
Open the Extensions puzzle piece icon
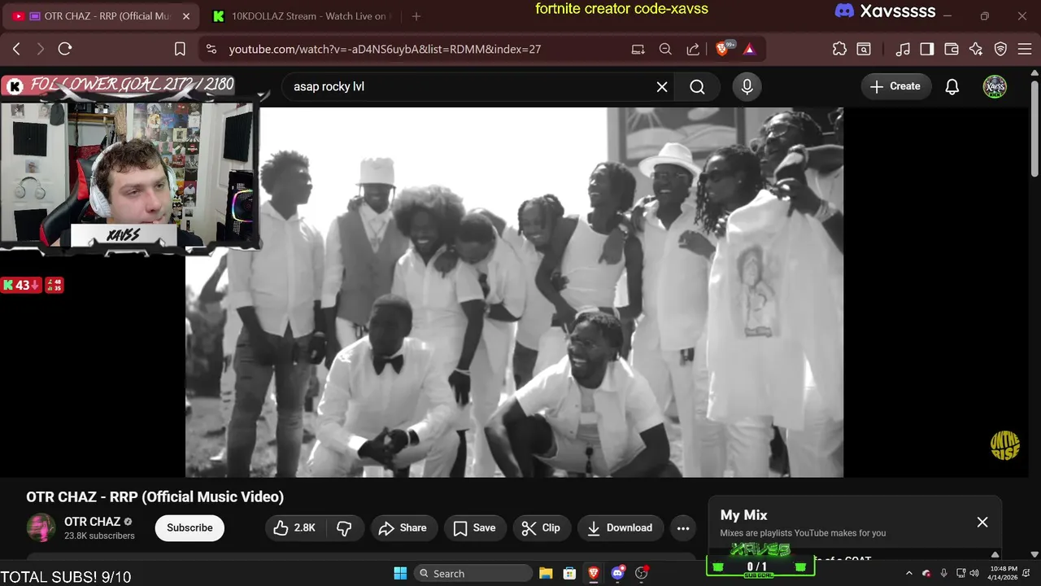pos(839,49)
